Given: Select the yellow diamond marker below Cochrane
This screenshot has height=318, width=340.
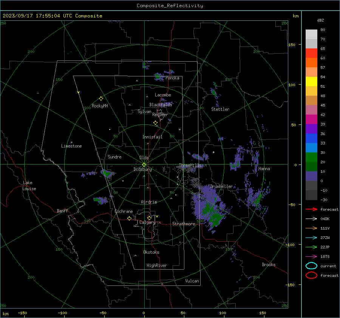Looking at the screenshot, I should pyautogui.click(x=129, y=218).
